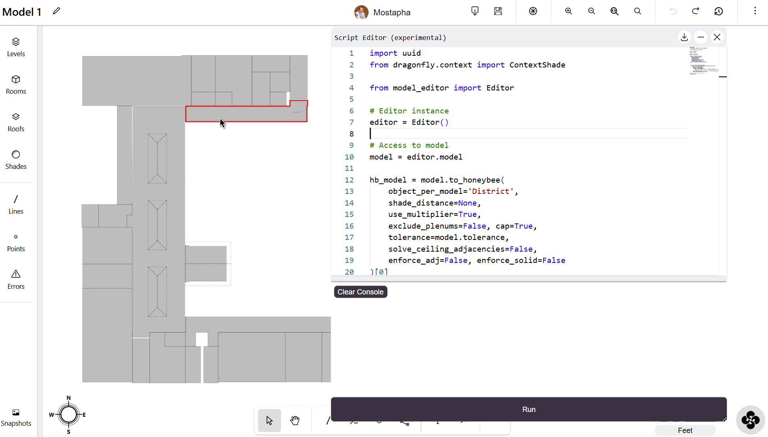Download the script from Script Editor

684,37
